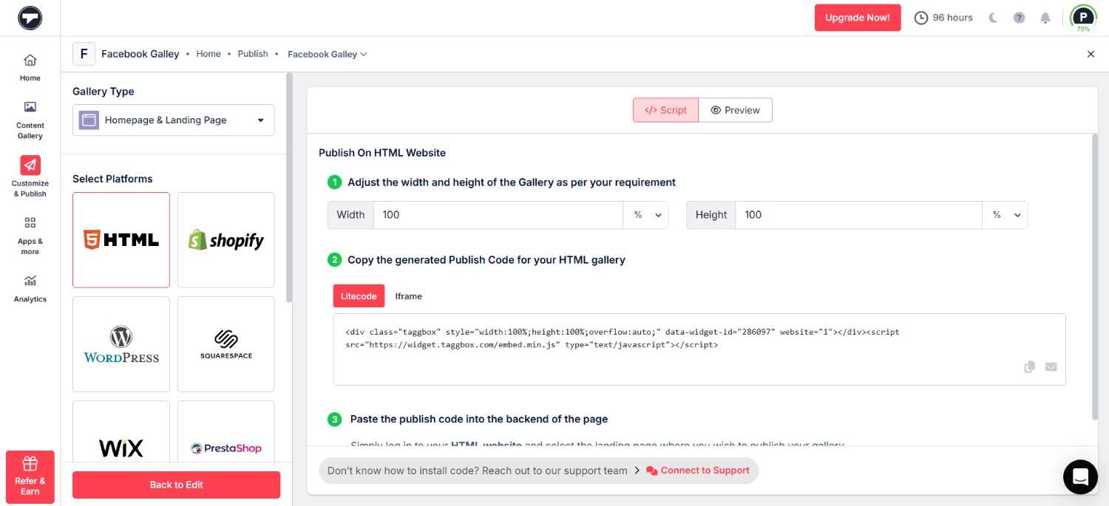Open the Width unit percentage dropdown
Screen dimensions: 1109x506
tap(646, 215)
